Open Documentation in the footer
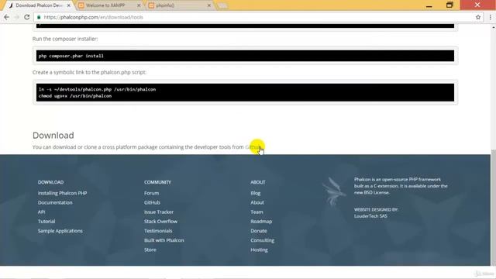The height and width of the screenshot is (279, 496). pos(55,202)
